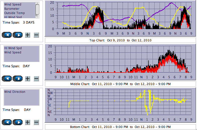
Task: Click the top chart forward arrow button
Action: [x=18, y=35]
